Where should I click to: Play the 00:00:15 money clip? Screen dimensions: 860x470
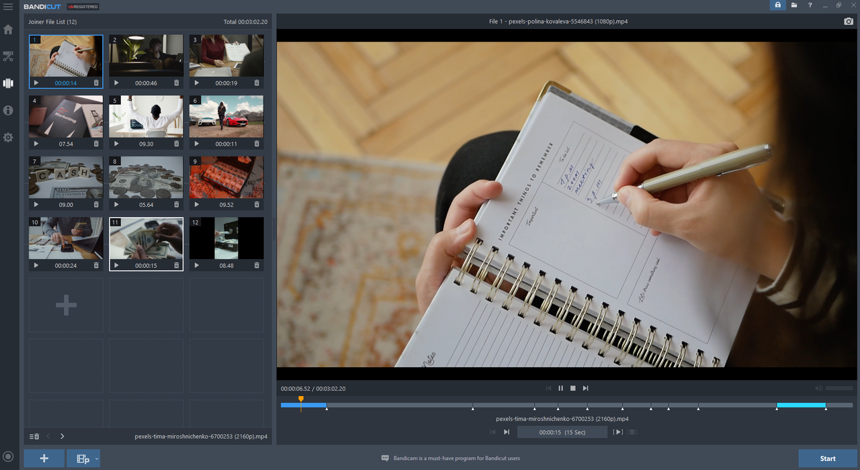[x=116, y=265]
